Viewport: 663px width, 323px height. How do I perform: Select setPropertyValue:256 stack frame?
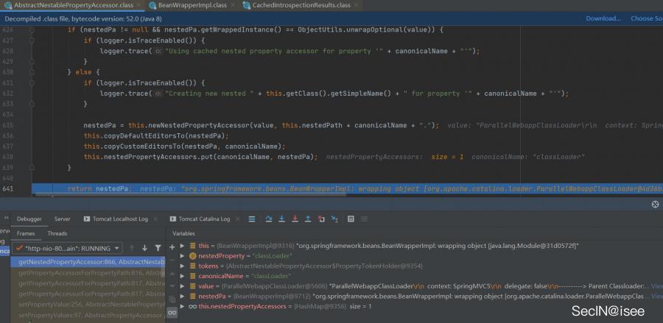tap(88, 304)
